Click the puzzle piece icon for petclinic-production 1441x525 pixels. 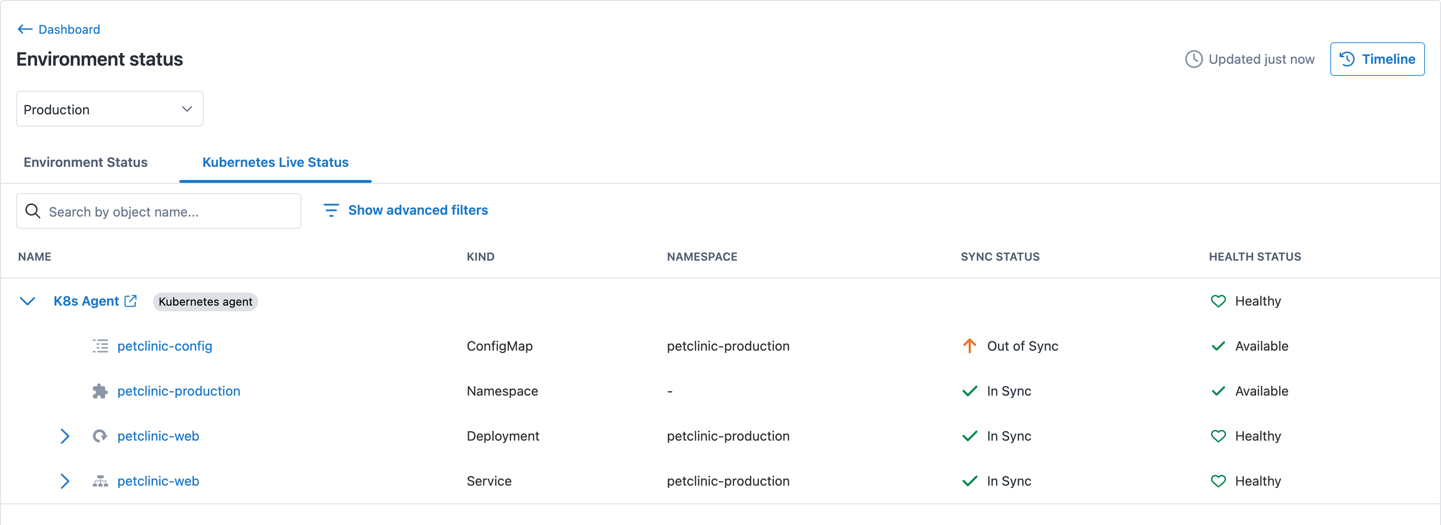[x=100, y=391]
